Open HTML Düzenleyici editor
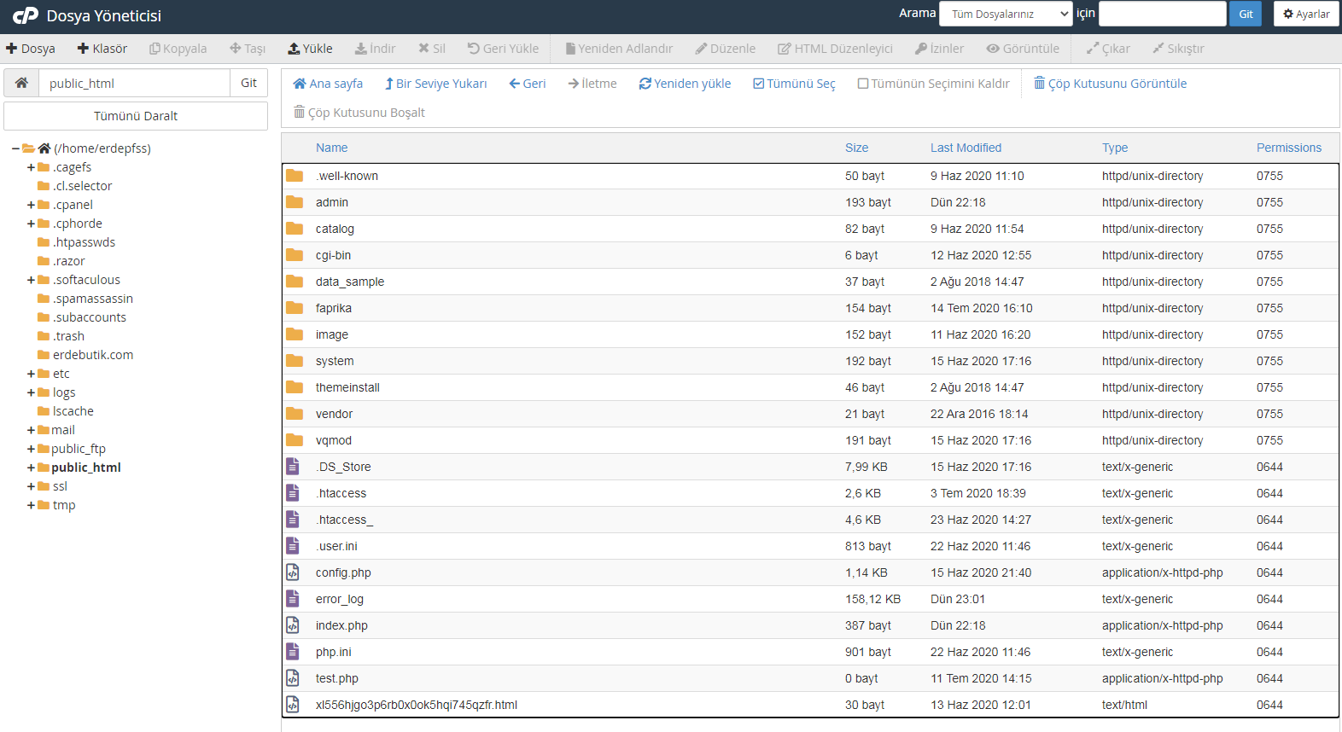Viewport: 1342px width, 732px height. pos(835,49)
